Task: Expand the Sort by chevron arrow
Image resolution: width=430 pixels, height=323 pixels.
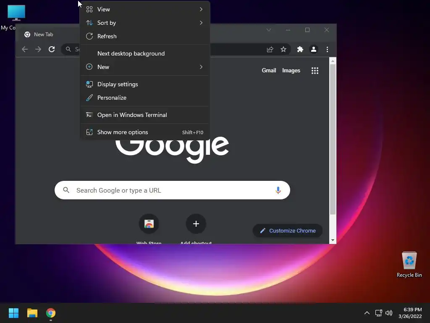Action: click(x=201, y=23)
